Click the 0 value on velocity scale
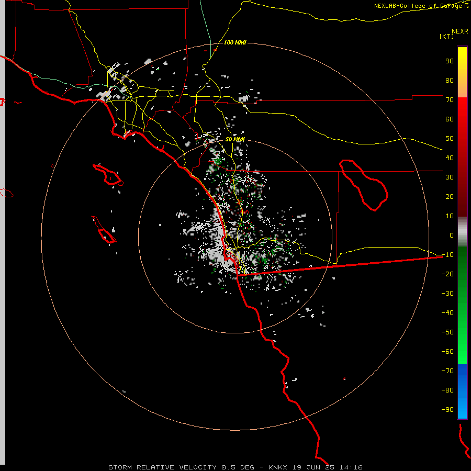The height and width of the screenshot is (471, 471). 452,235
